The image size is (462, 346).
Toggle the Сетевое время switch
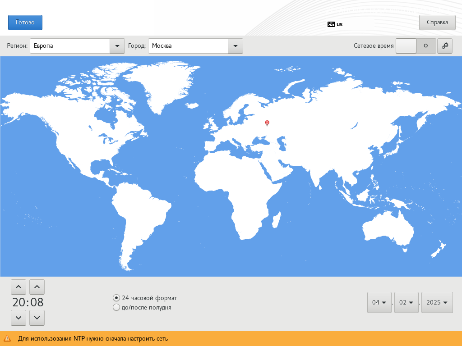point(416,46)
